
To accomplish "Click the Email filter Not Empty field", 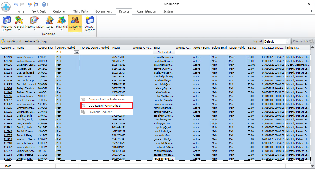I will [164, 52].
